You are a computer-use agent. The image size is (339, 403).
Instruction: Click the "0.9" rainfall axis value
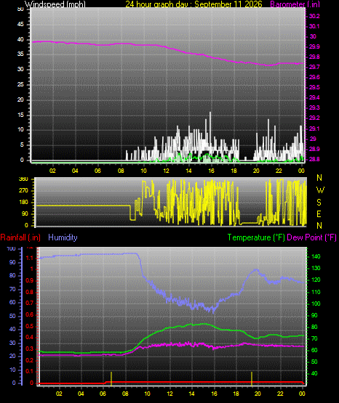point(30,281)
